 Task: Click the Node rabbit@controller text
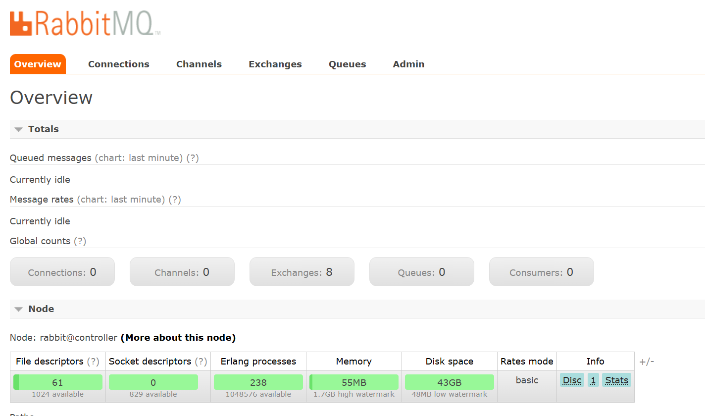(x=63, y=338)
